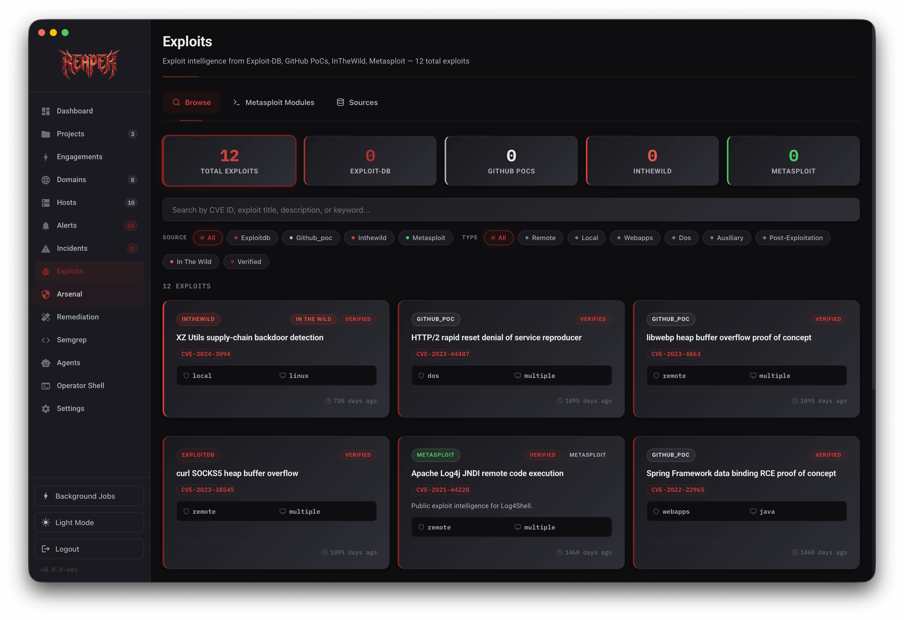The image size is (904, 620).
Task: Filter source by Inthewild
Action: (x=369, y=238)
